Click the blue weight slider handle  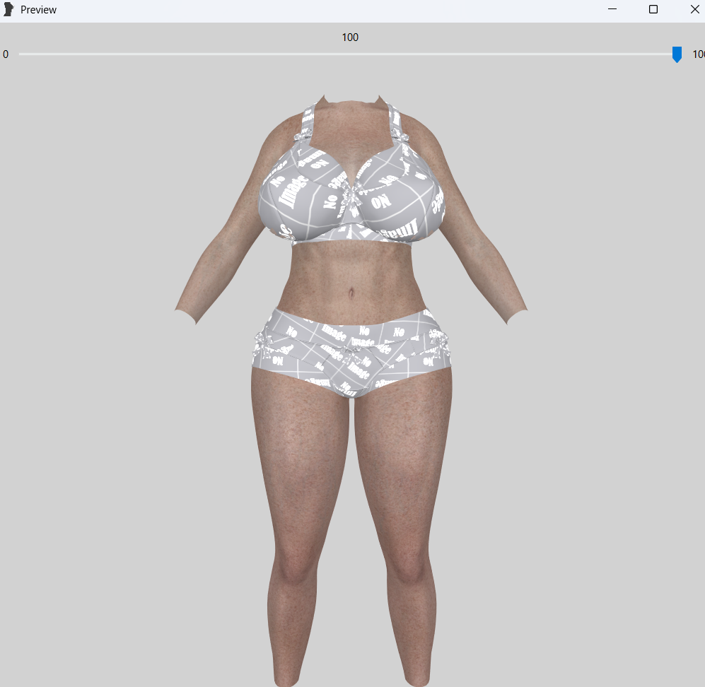point(677,54)
